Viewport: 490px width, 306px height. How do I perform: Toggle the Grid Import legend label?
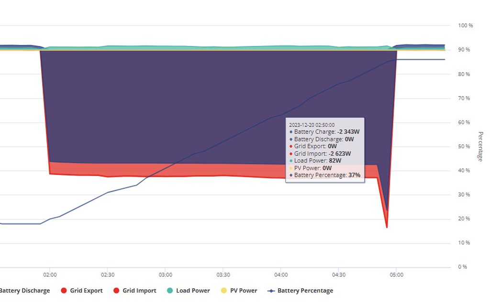click(139, 291)
